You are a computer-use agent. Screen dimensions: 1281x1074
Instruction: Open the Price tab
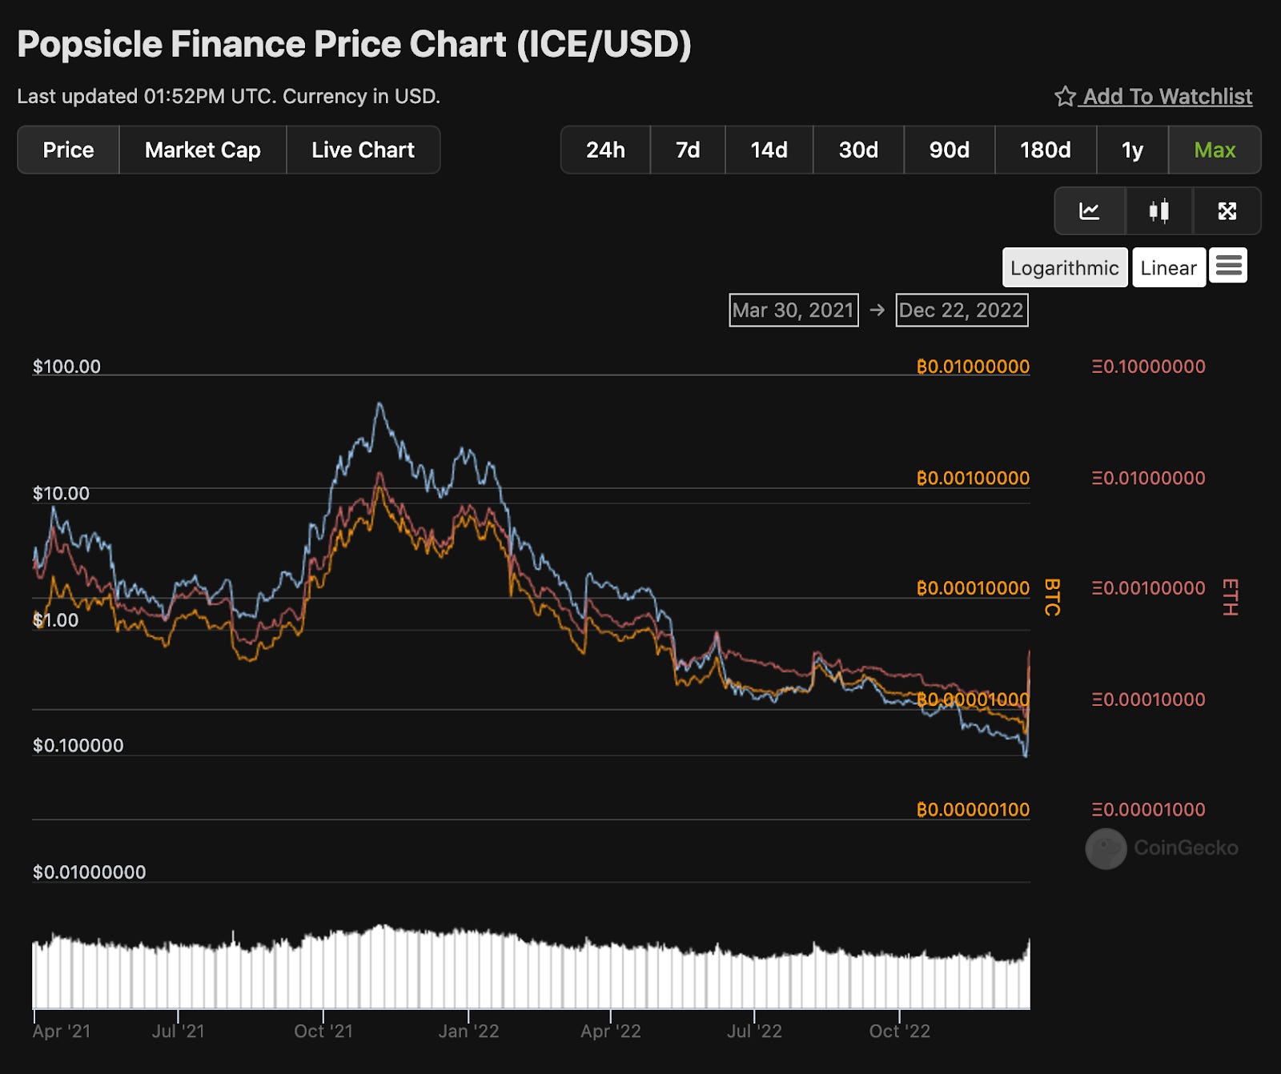[69, 150]
